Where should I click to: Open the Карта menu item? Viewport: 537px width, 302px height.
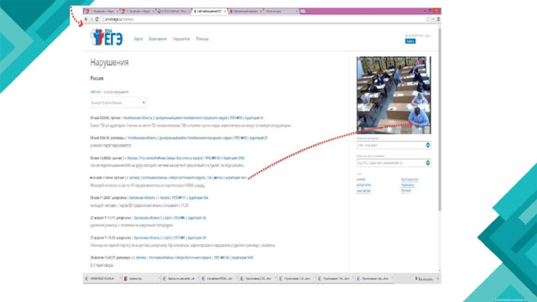pyautogui.click(x=138, y=39)
